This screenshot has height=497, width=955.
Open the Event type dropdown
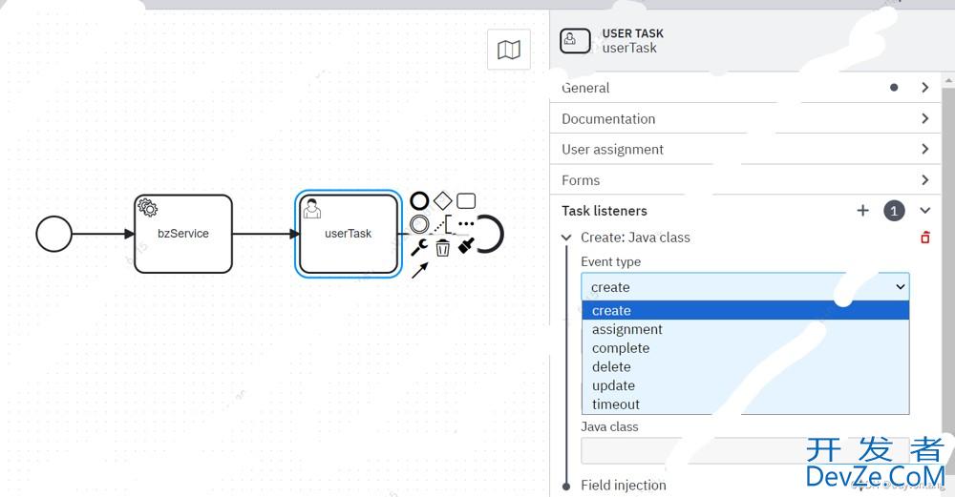[745, 286]
